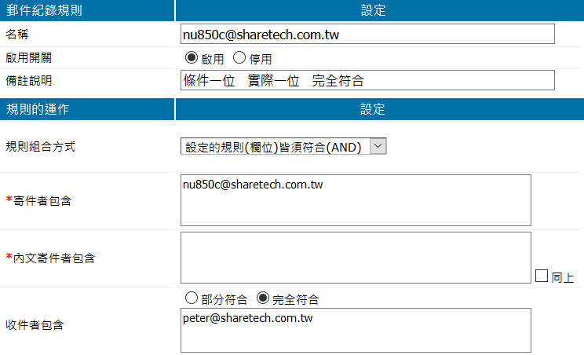584x355 pixels.
Task: Focus the 寄件者包含 text area
Action: pos(356,200)
